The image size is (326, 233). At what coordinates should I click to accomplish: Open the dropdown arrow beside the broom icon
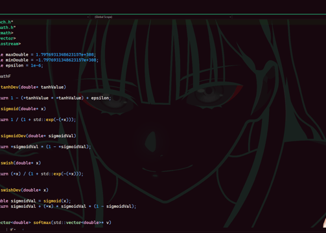coord(15,230)
